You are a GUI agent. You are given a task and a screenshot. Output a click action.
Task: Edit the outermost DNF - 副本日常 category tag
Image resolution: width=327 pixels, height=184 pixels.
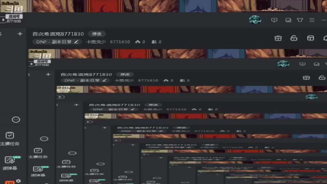pyautogui.click(x=57, y=42)
